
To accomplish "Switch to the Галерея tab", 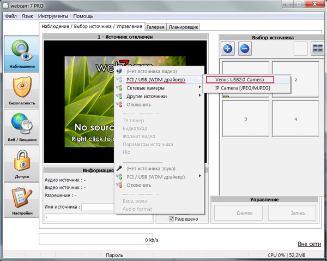I will pyautogui.click(x=155, y=27).
